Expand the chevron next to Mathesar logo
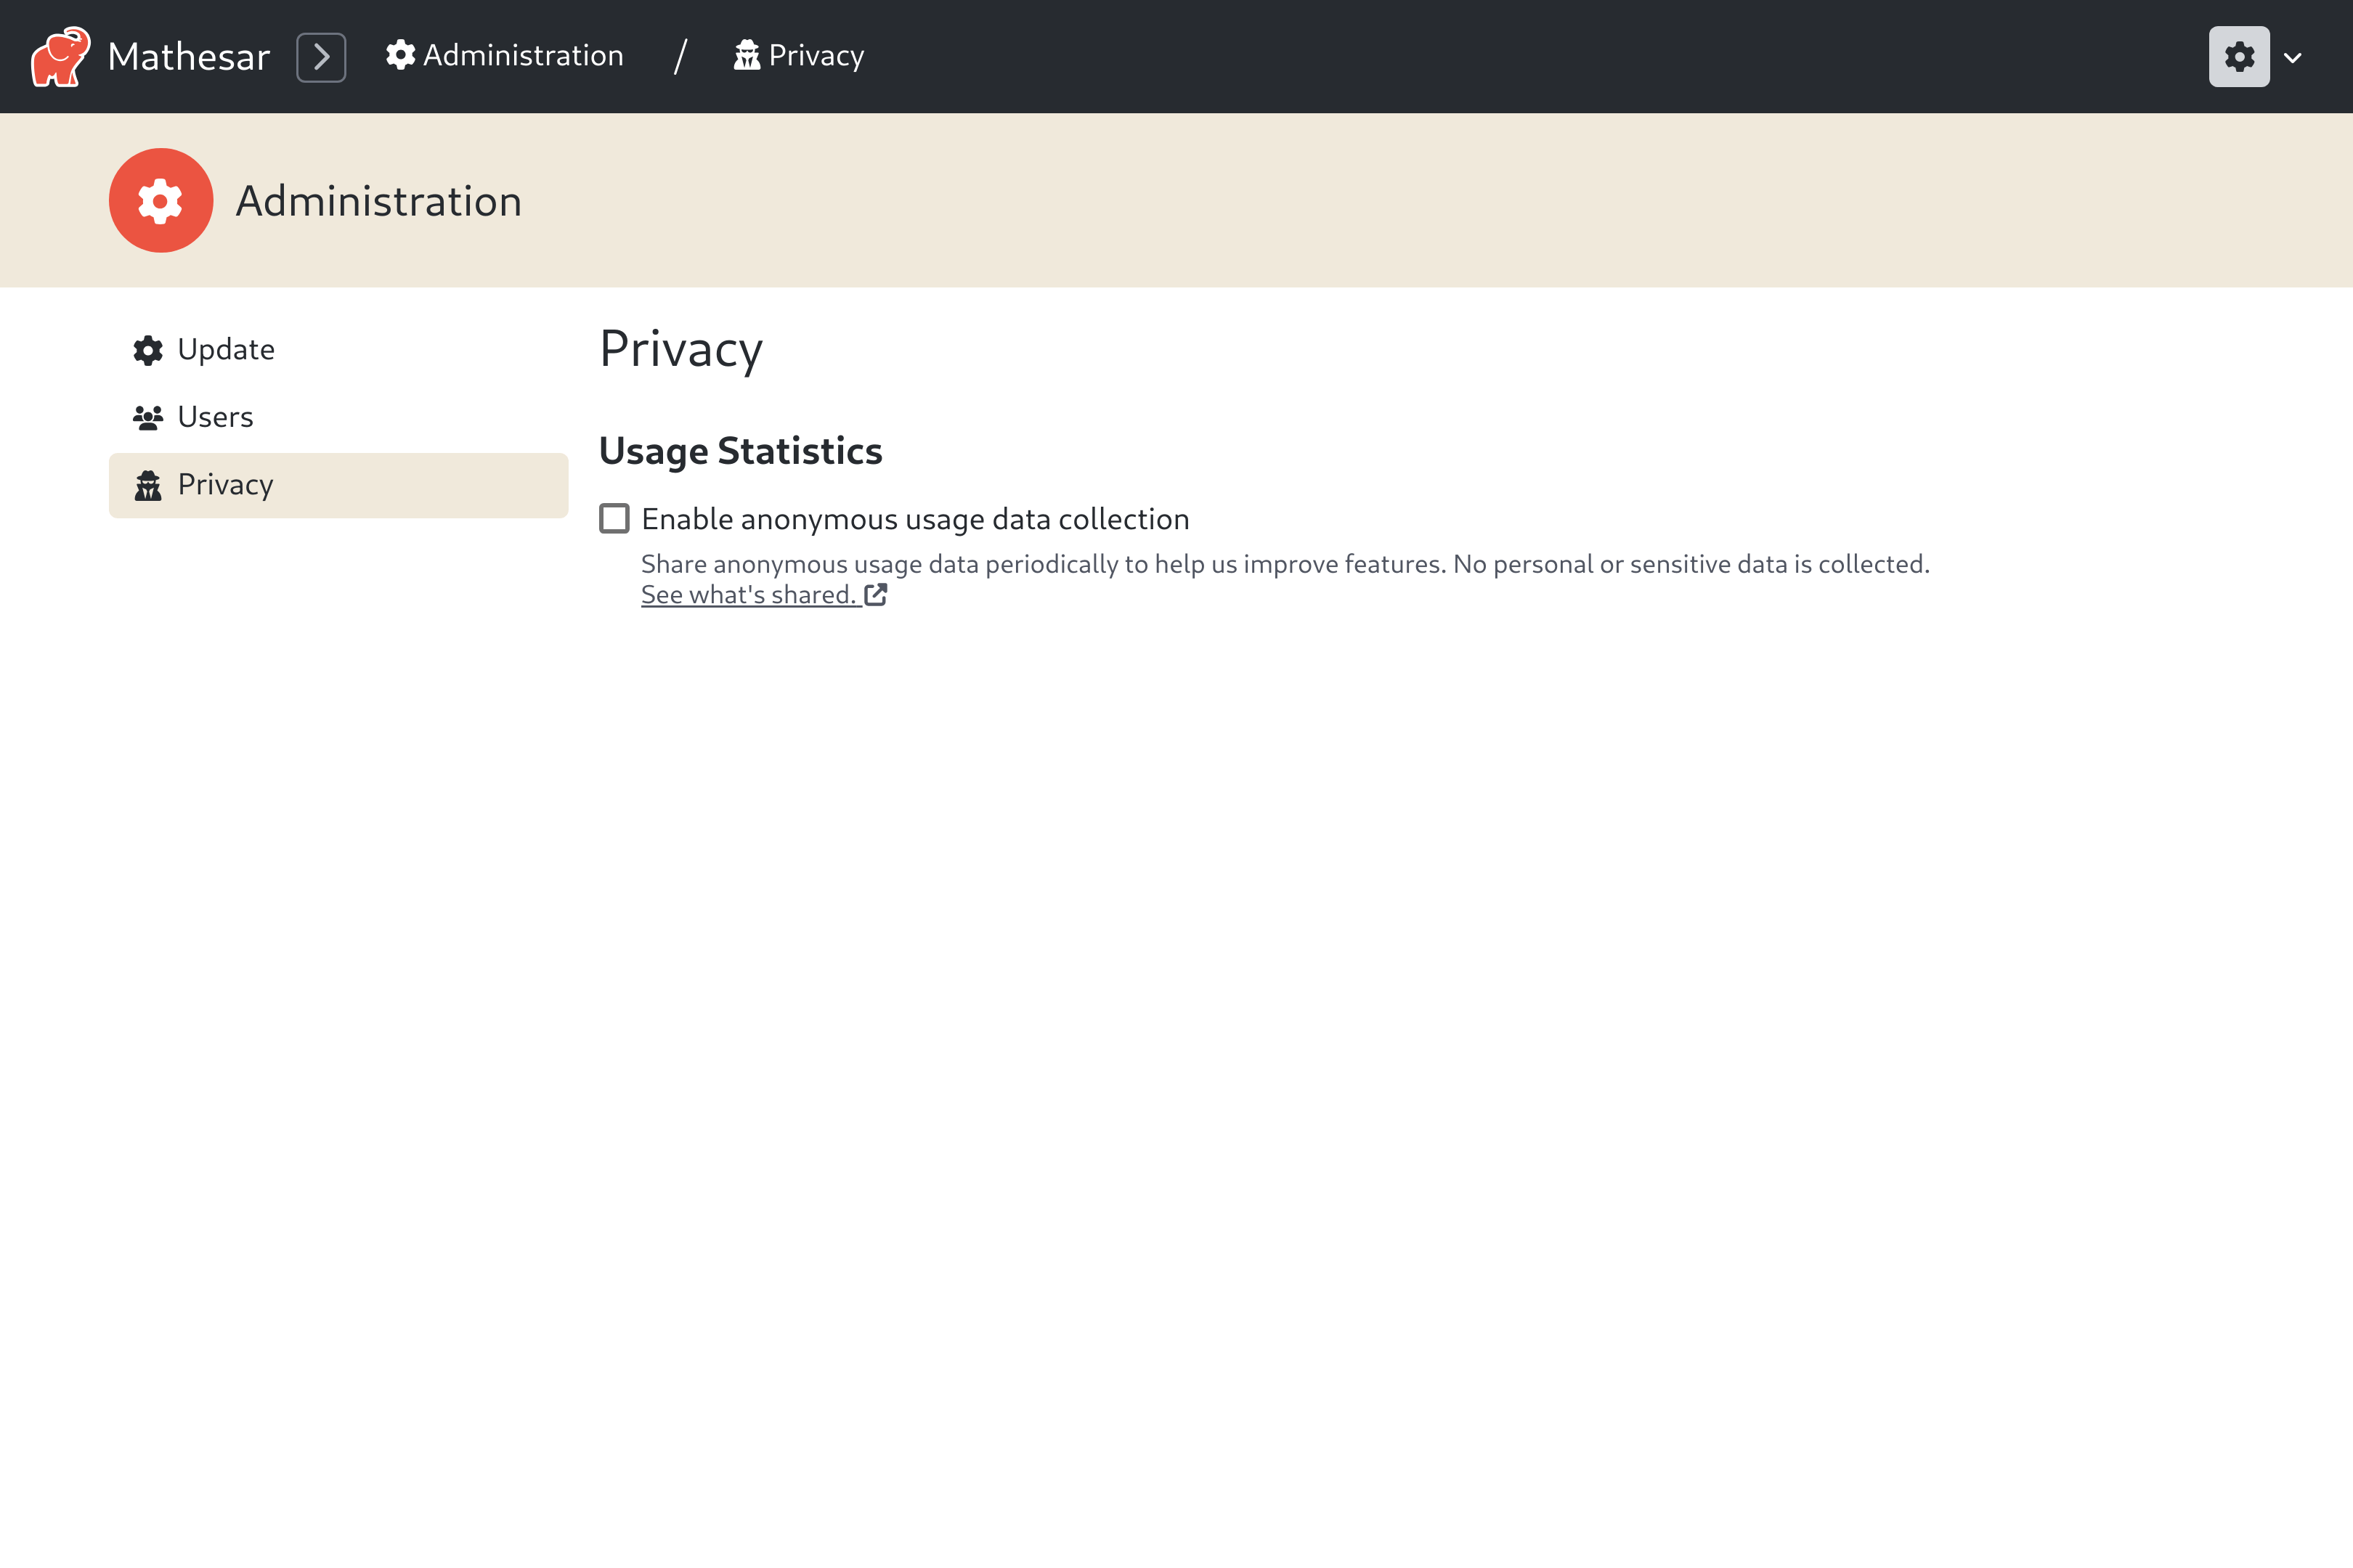Image resolution: width=2353 pixels, height=1568 pixels. [321, 56]
